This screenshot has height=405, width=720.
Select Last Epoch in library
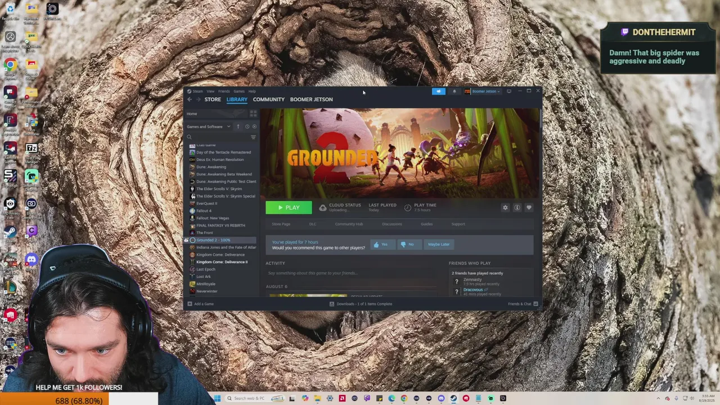tap(205, 269)
